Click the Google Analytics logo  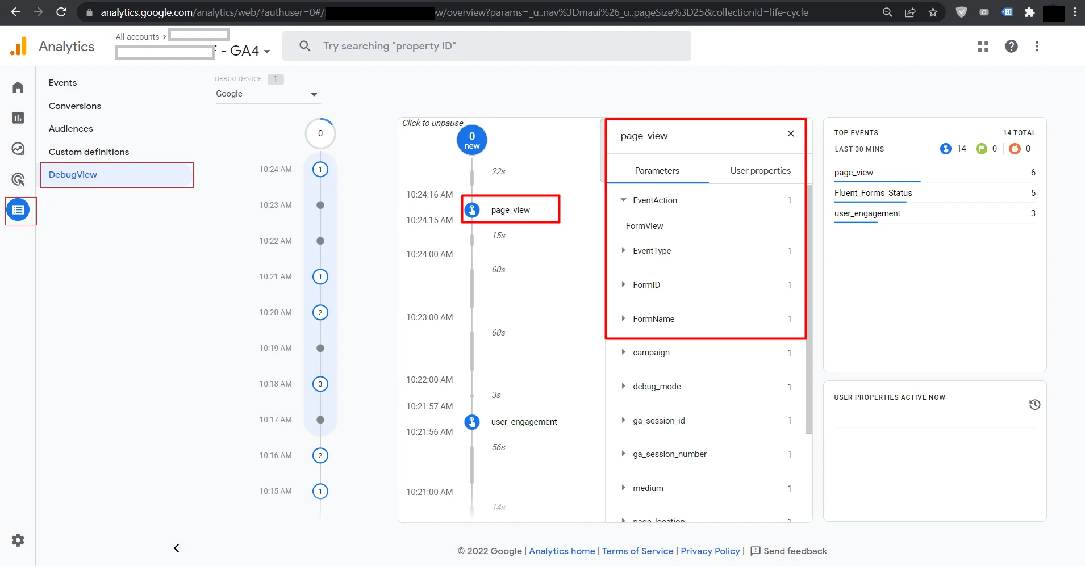18,46
